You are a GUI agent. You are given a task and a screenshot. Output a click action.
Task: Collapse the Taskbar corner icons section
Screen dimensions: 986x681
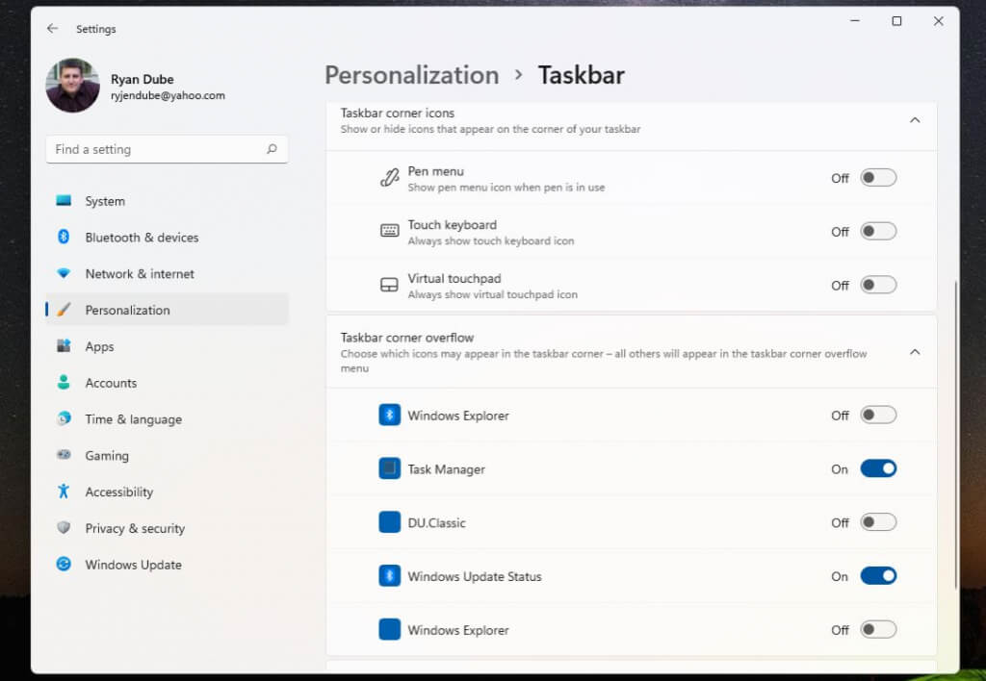[915, 120]
